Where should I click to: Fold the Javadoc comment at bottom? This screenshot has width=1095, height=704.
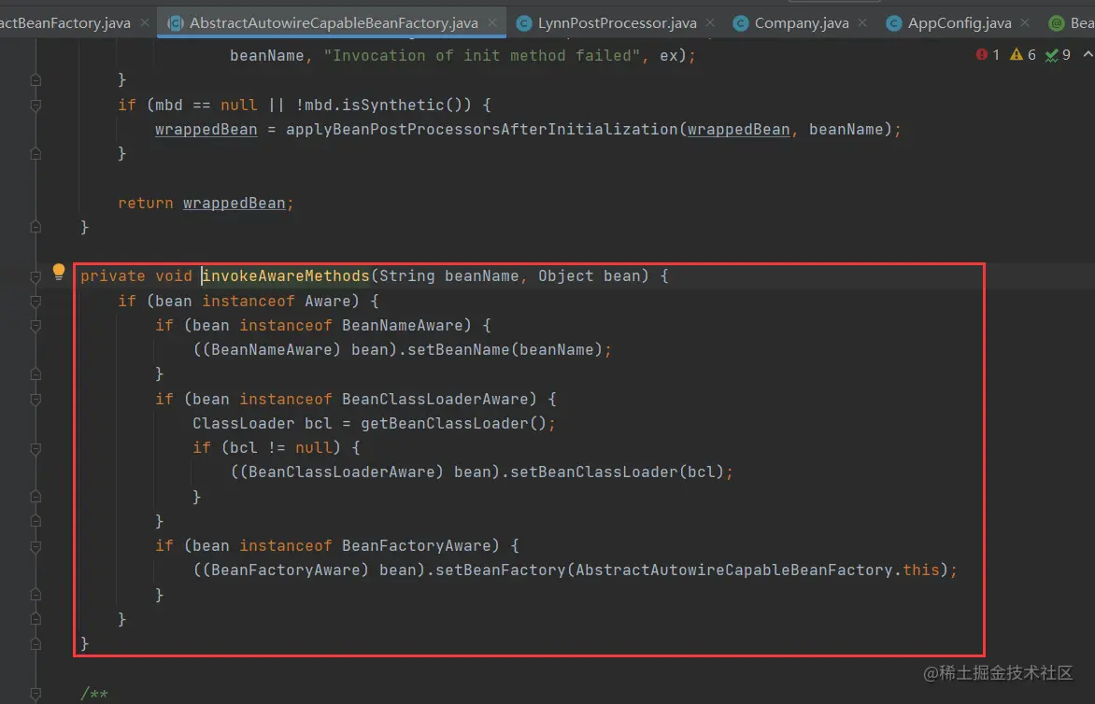tap(36, 694)
